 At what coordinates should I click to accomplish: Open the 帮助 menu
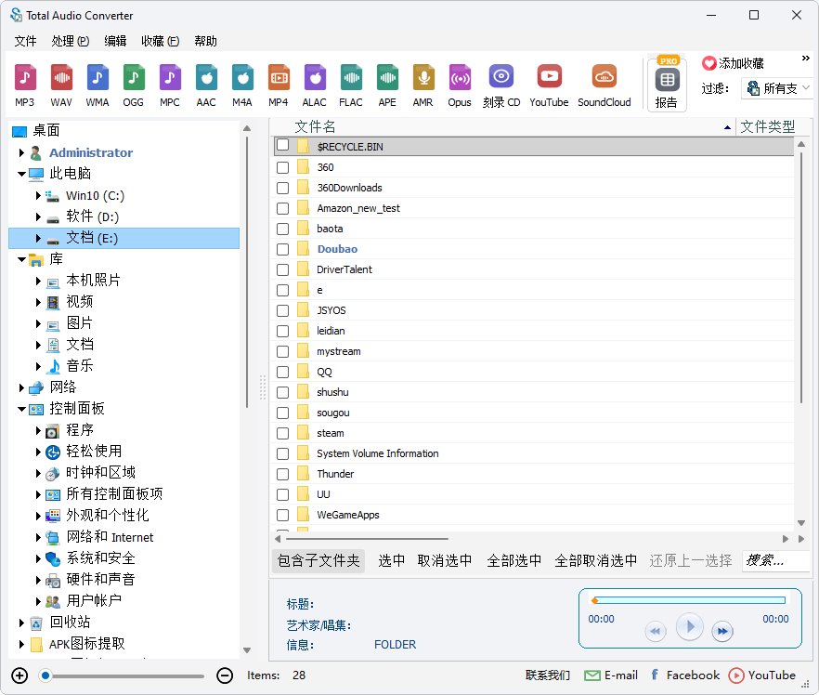(x=205, y=41)
